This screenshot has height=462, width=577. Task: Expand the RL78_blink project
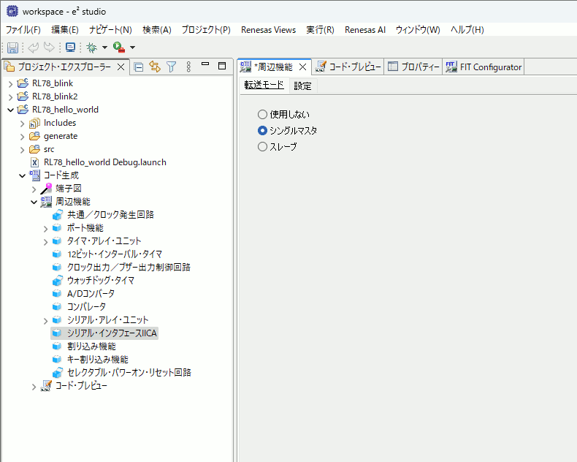point(10,83)
